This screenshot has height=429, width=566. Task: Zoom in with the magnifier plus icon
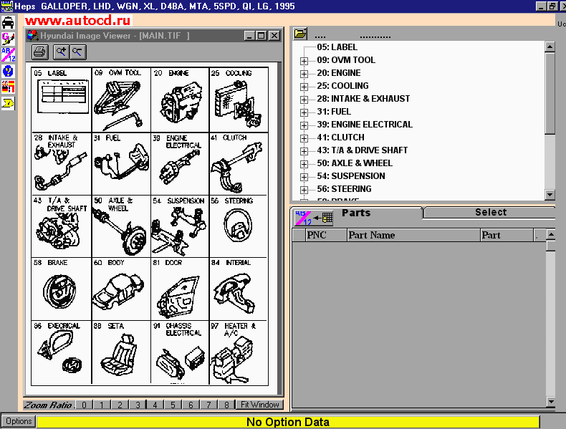pos(62,52)
